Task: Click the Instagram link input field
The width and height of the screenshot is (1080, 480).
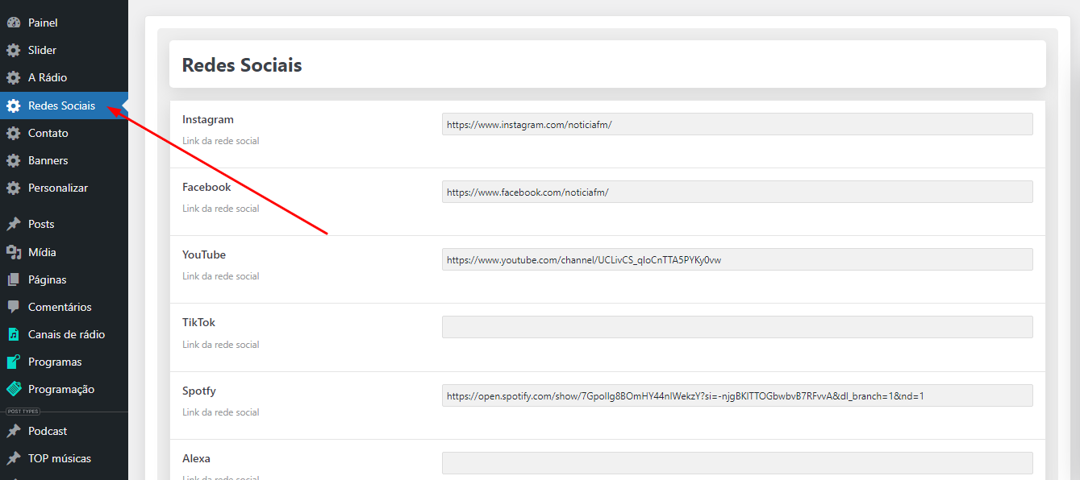Action: (x=736, y=124)
